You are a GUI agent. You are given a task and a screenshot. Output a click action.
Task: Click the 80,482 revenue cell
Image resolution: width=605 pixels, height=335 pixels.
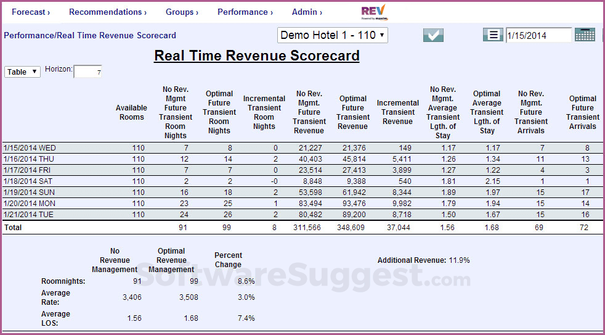click(311, 215)
